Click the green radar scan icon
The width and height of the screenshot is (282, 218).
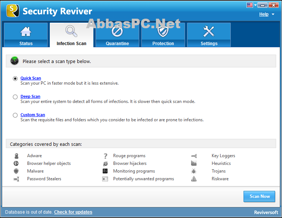click(15, 61)
